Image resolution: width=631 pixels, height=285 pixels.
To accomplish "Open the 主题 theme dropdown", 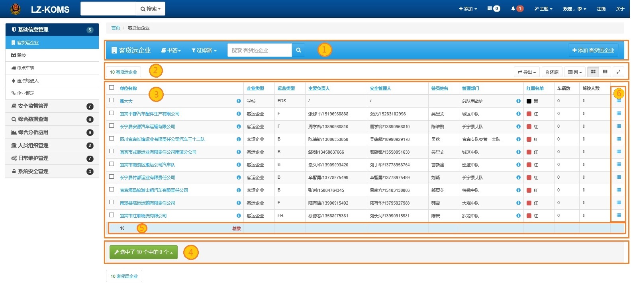I will (543, 9).
